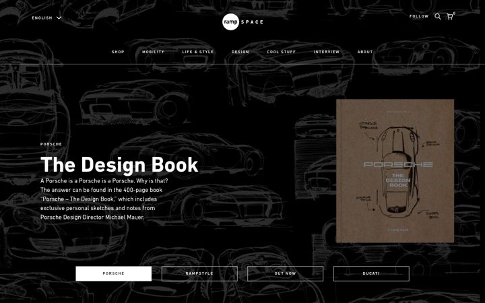This screenshot has width=485, height=303.
Task: Click the FOLLOW link
Action: pyautogui.click(x=419, y=16)
